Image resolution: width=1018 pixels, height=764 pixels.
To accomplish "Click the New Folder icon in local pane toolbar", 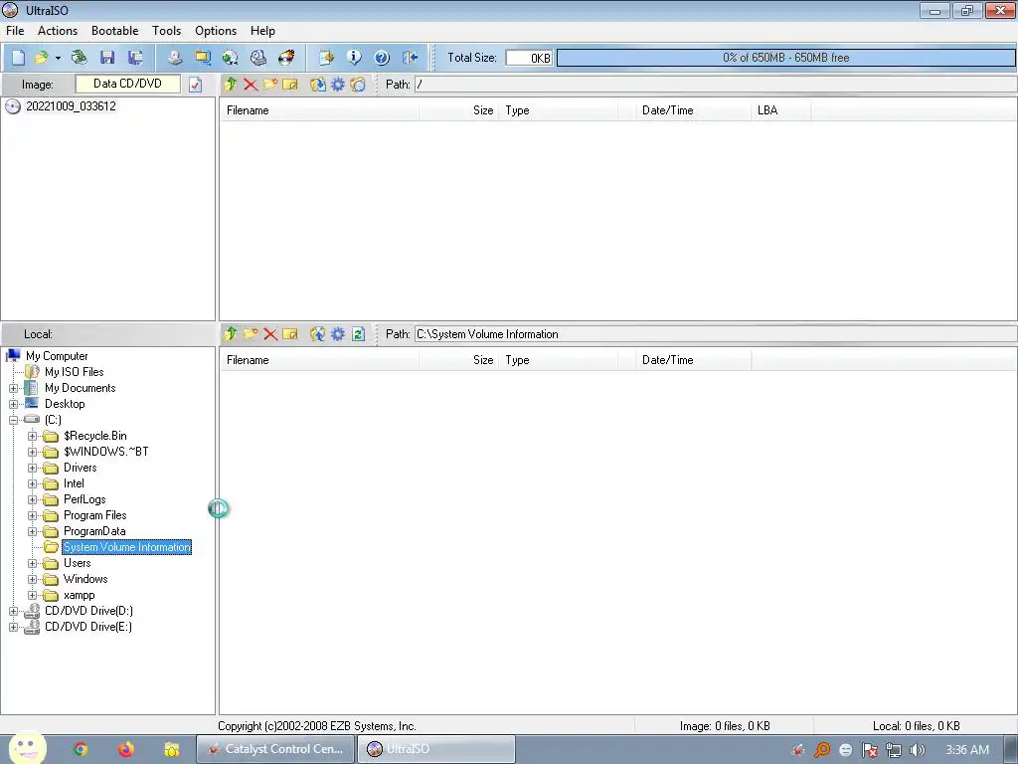I will (x=250, y=334).
